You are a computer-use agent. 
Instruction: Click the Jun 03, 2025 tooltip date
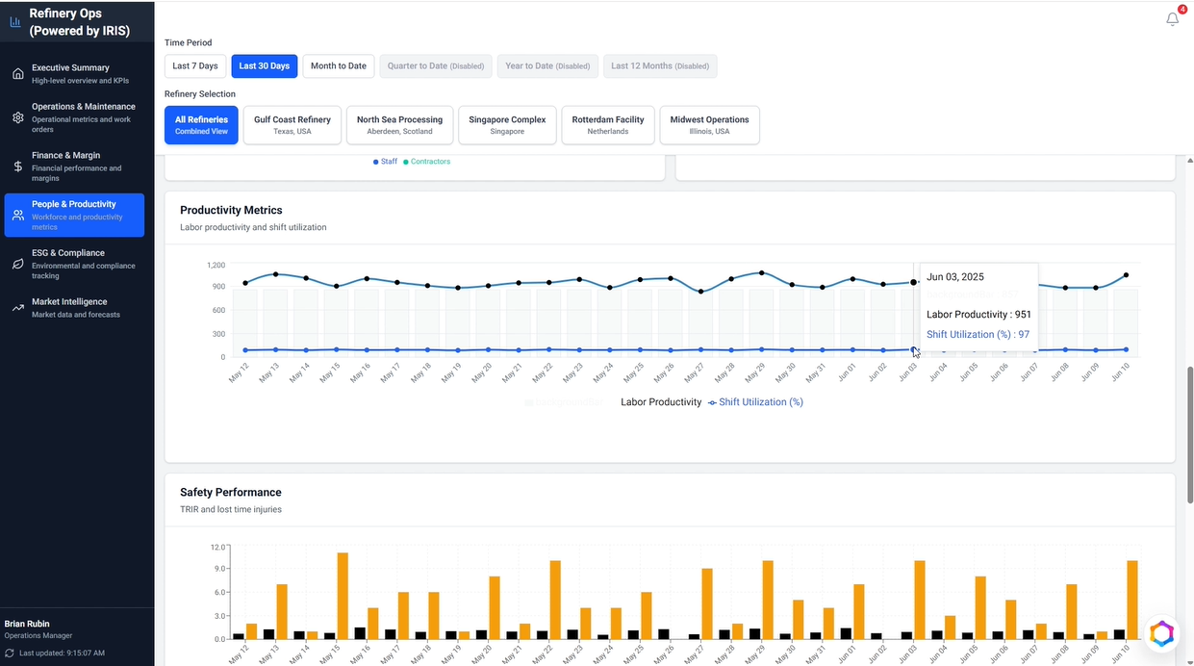955,277
